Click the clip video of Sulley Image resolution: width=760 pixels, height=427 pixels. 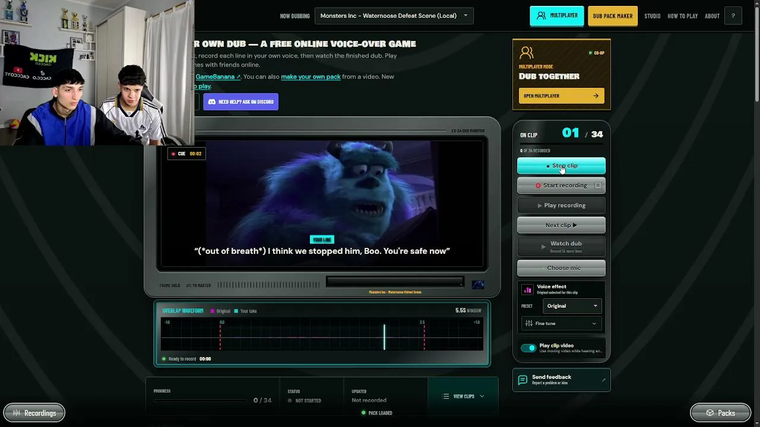322,204
